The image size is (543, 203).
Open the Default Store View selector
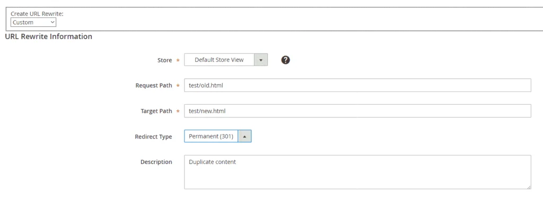[226, 60]
